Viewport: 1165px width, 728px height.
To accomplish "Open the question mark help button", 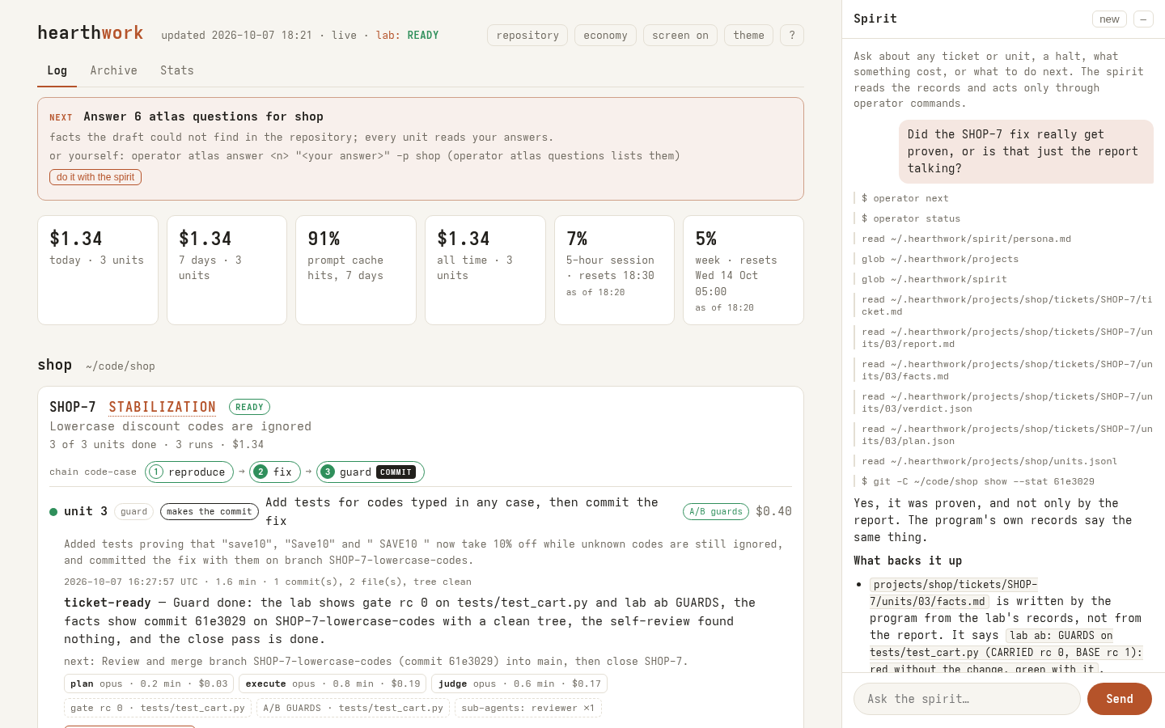I will 792,36.
